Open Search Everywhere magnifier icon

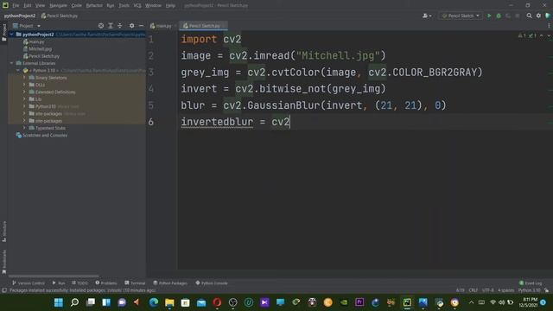(529, 16)
